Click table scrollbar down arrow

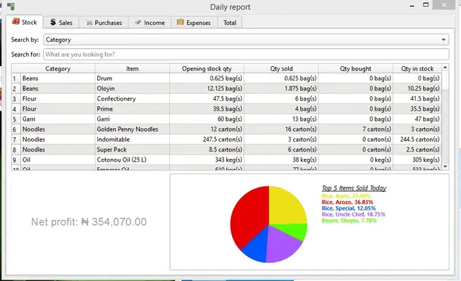(445, 166)
